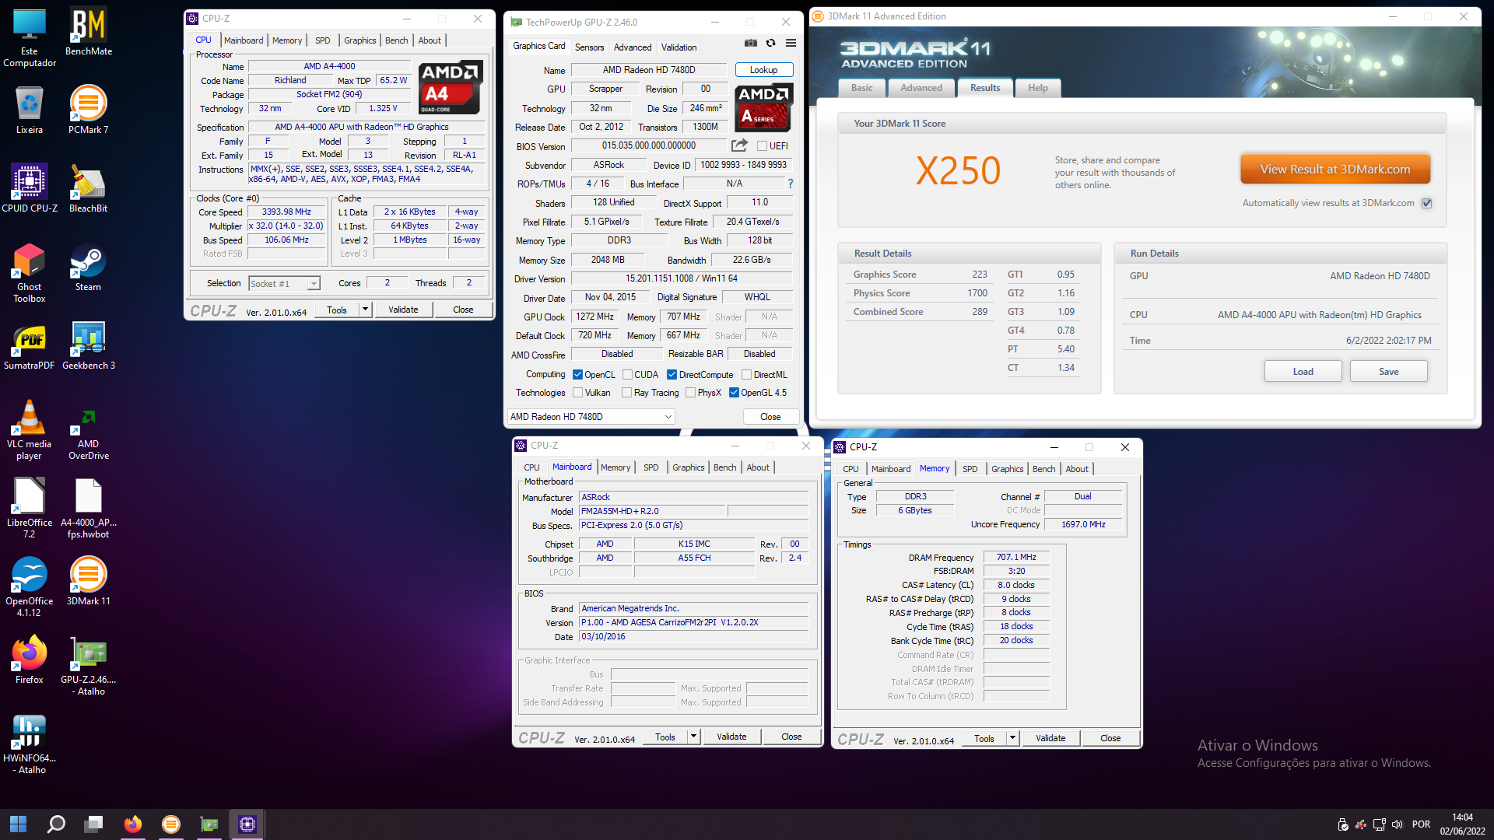Image resolution: width=1494 pixels, height=840 pixels.
Task: Uncheck automatically view results at 3DMark.com
Action: coord(1427,203)
